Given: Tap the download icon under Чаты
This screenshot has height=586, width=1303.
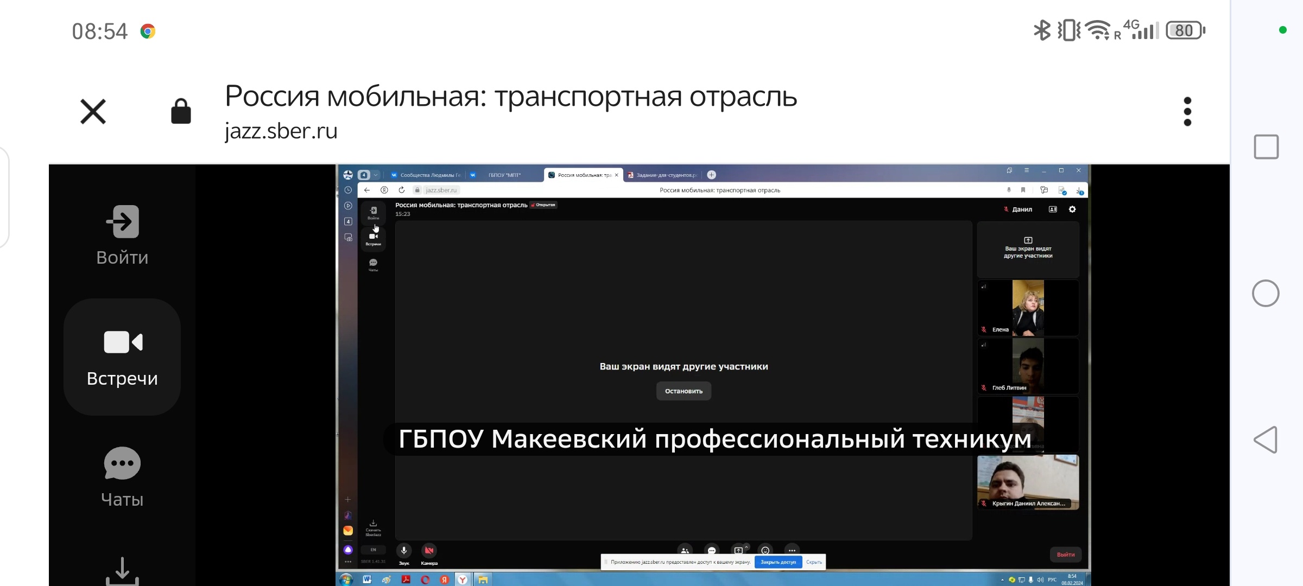Looking at the screenshot, I should (122, 571).
